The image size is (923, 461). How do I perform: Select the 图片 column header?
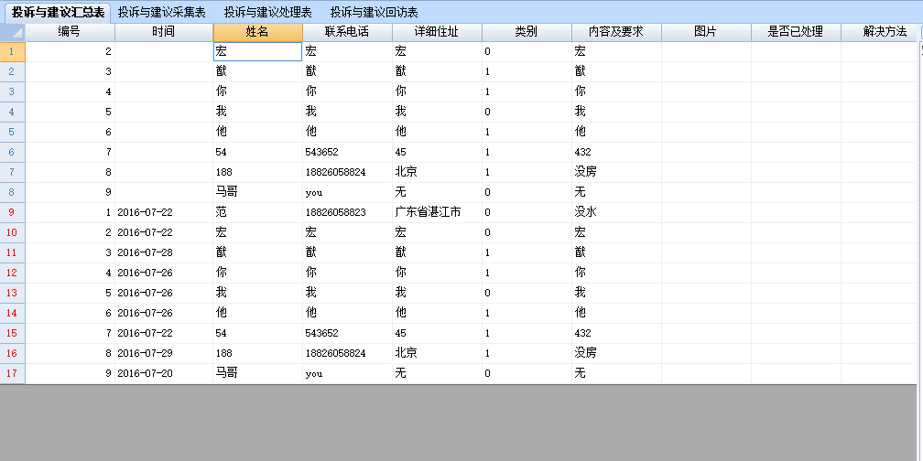(706, 32)
